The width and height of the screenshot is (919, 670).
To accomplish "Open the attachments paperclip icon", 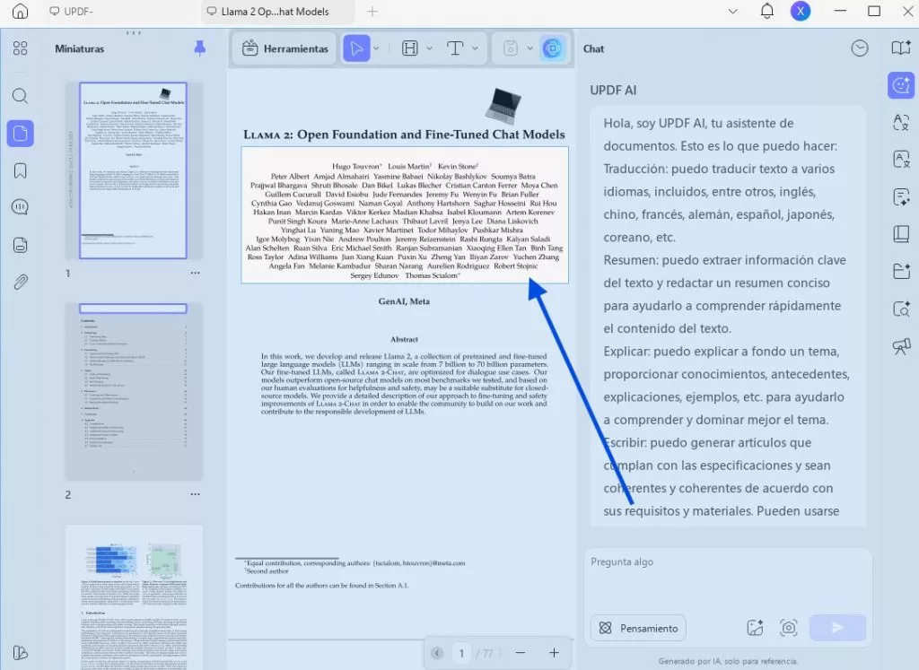I will click(x=20, y=282).
